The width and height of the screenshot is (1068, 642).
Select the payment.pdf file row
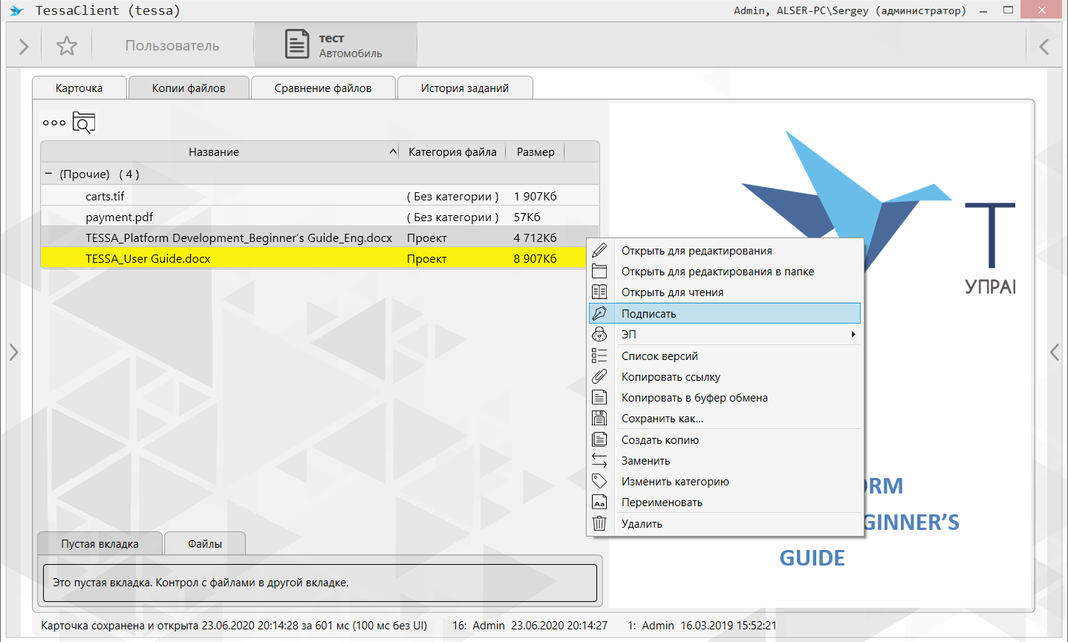coord(319,217)
